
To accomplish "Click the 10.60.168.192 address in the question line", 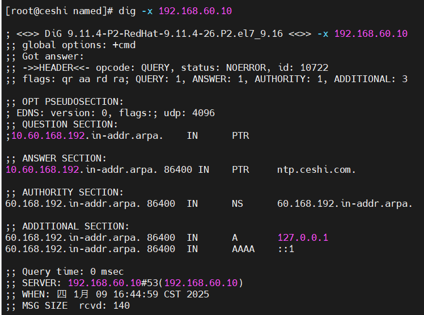I will [x=48, y=135].
